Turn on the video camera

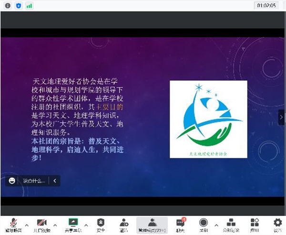[x=41, y=223]
